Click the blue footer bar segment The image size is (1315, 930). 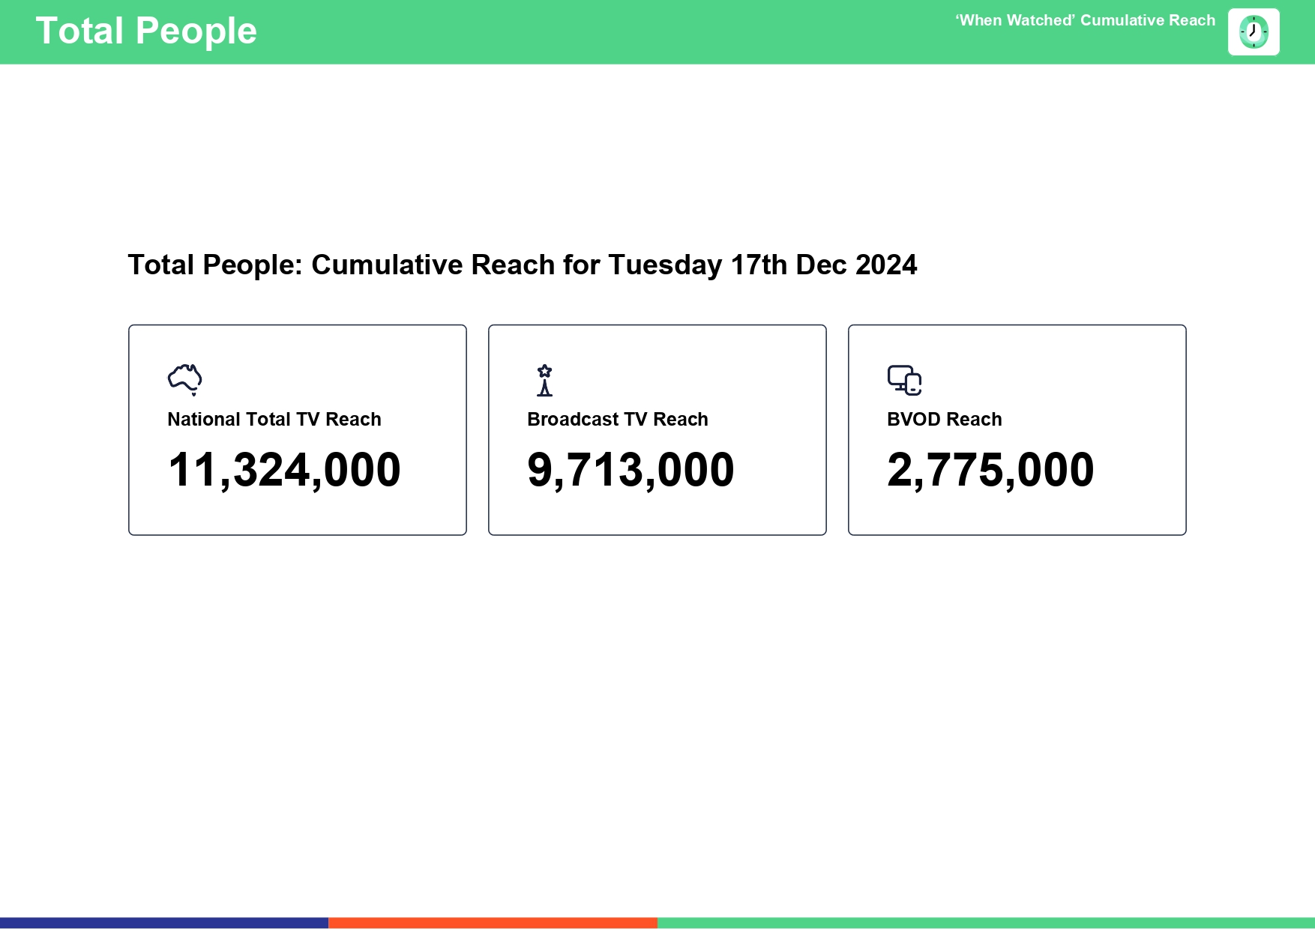(x=164, y=923)
